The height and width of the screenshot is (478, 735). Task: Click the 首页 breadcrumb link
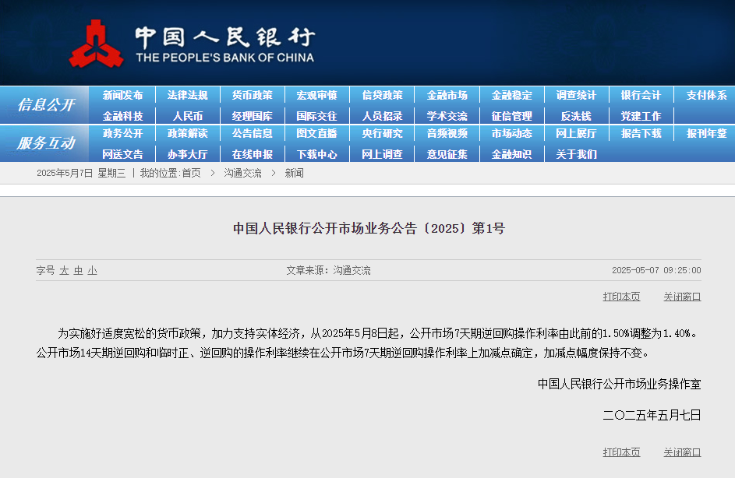coord(191,173)
